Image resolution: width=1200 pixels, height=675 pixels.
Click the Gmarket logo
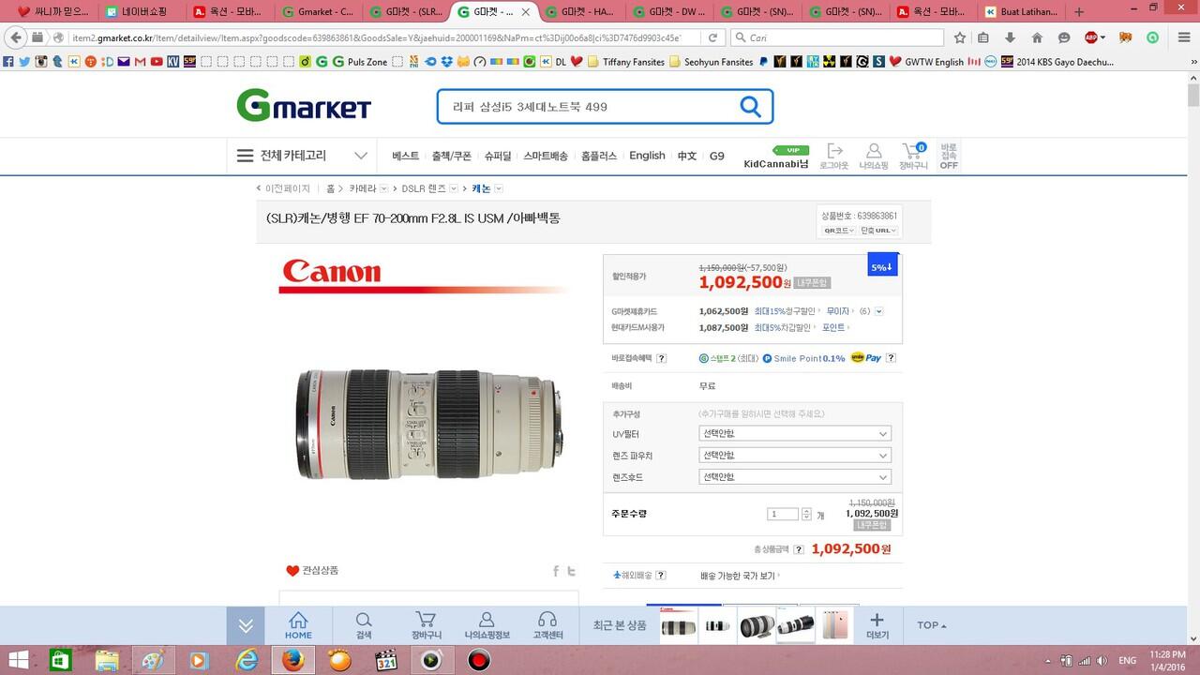(304, 106)
